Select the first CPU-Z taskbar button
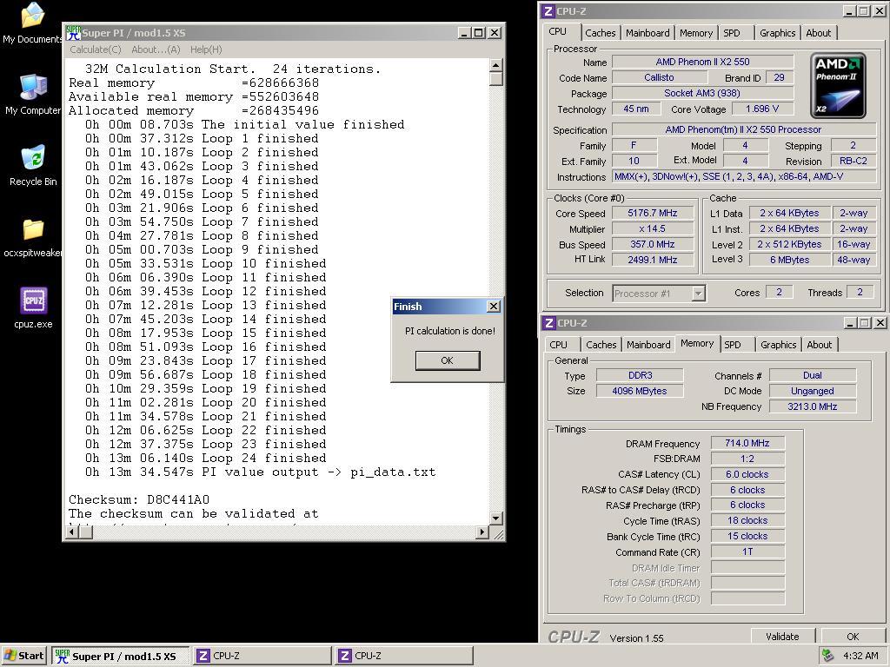This screenshot has height=667, width=890. point(262,657)
